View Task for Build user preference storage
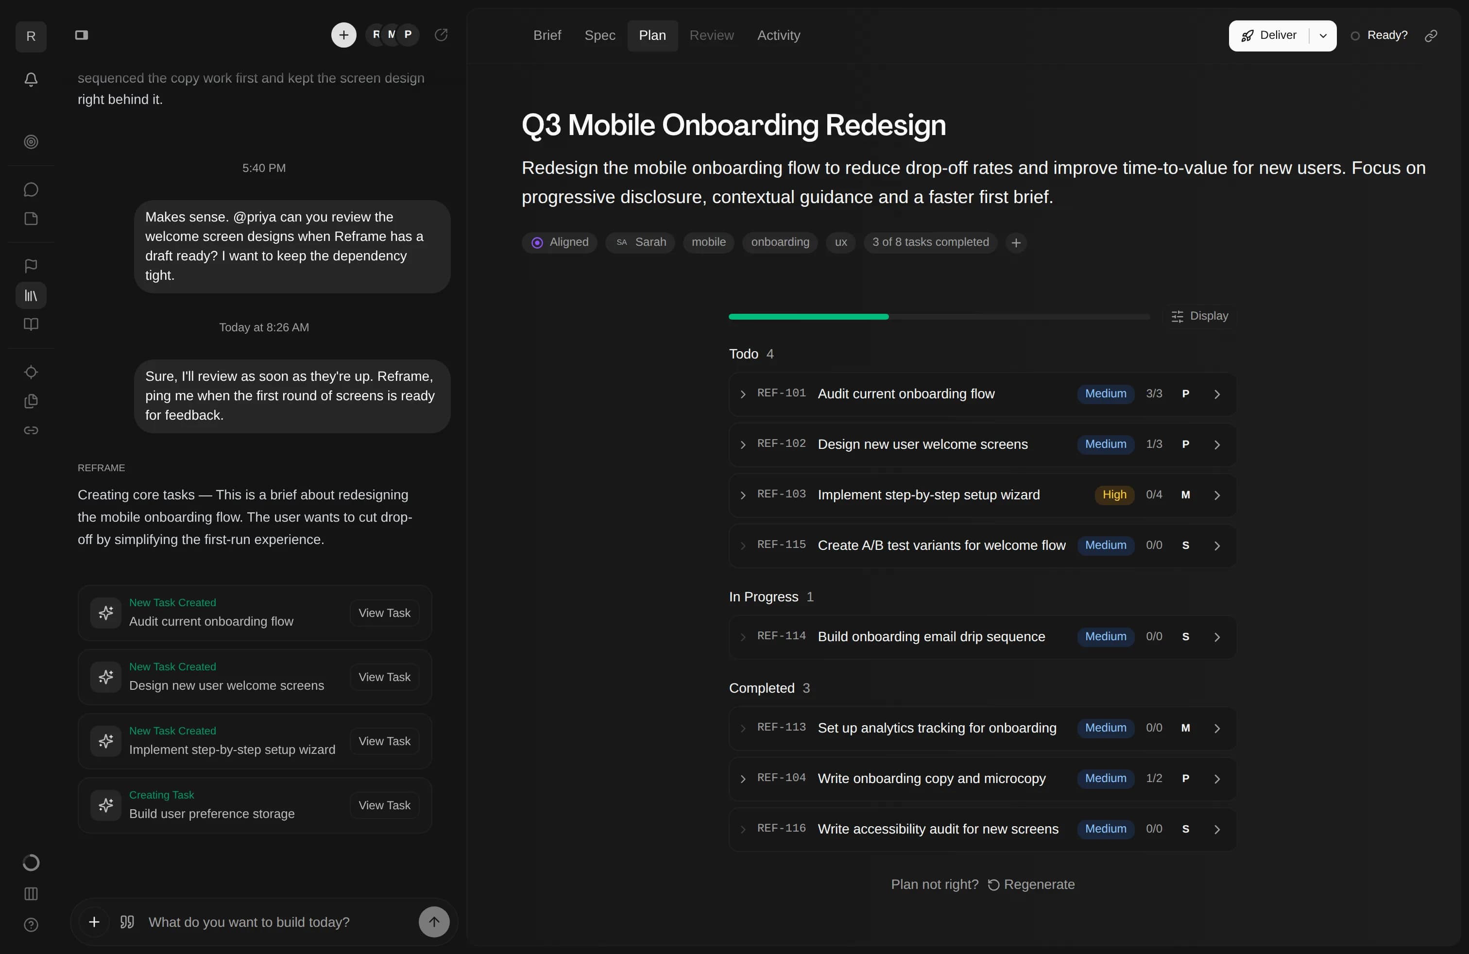This screenshot has width=1469, height=954. click(x=384, y=805)
